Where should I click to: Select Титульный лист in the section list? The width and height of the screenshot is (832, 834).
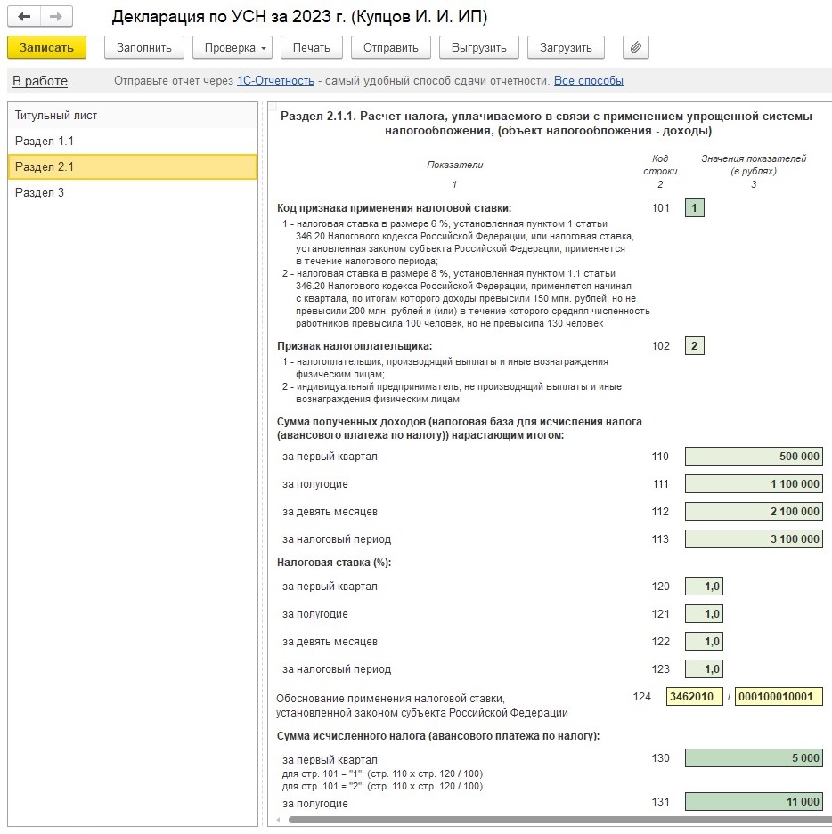point(133,116)
